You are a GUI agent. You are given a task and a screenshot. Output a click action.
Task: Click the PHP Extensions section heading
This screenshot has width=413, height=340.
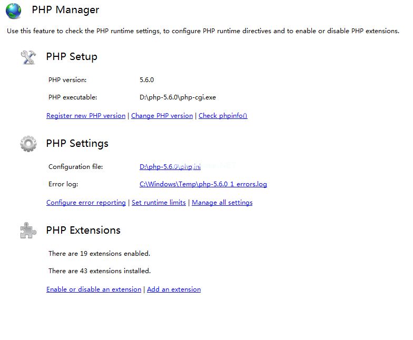(83, 231)
